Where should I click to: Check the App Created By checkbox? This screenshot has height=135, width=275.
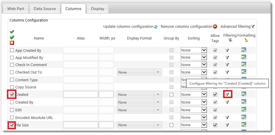tap(12, 50)
